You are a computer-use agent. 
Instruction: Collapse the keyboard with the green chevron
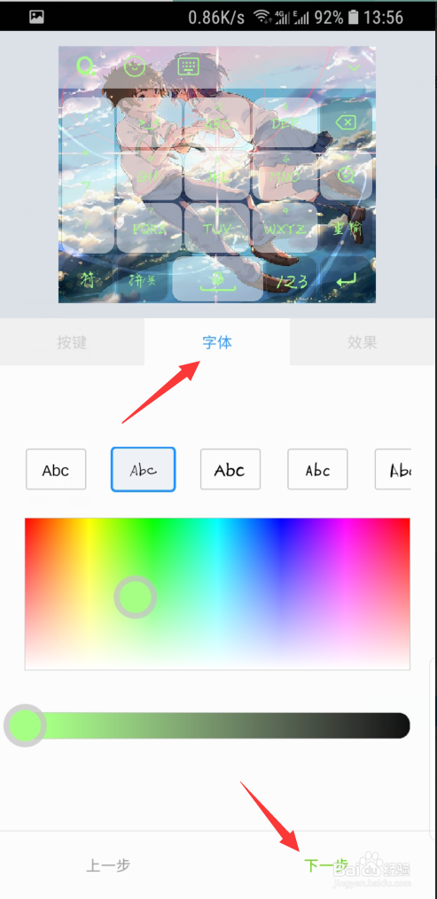354,67
